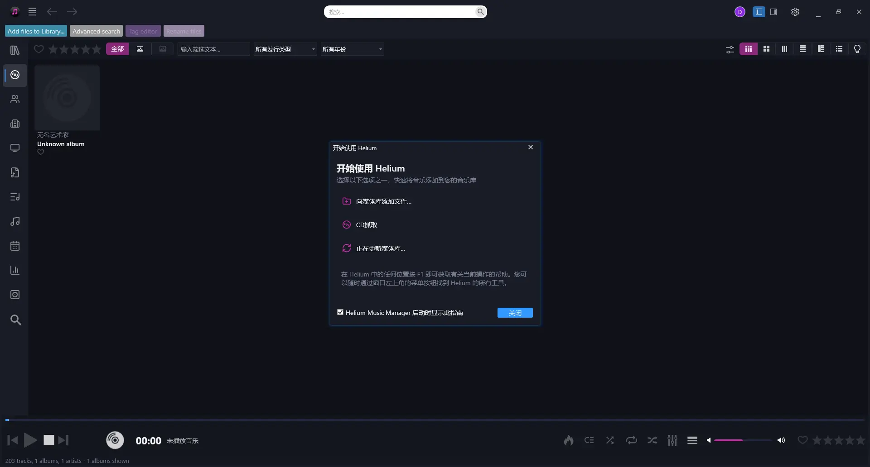
Task: Favorite Unknown album with heart icon
Action: tap(41, 152)
